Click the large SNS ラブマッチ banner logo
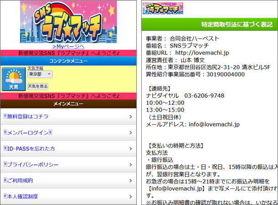 [x=68, y=22]
